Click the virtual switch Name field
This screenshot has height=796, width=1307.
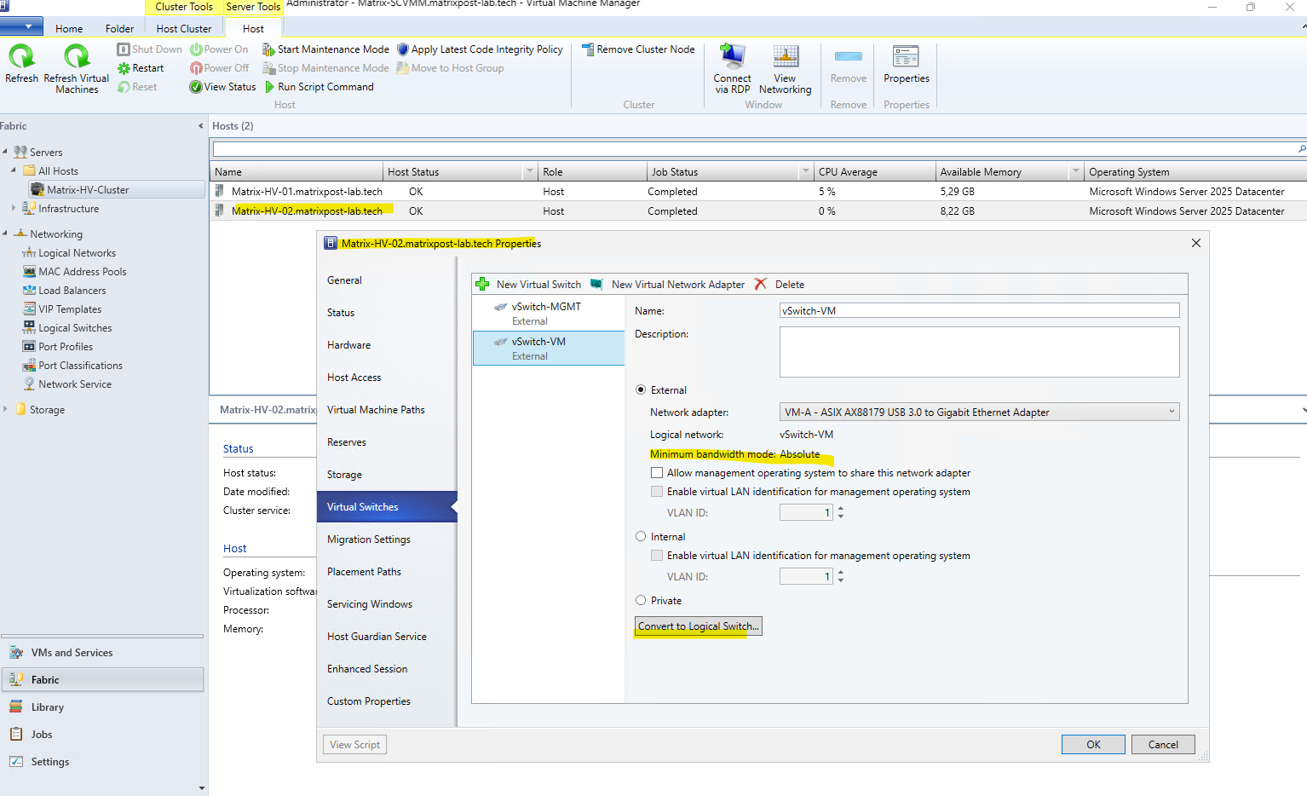[980, 311]
